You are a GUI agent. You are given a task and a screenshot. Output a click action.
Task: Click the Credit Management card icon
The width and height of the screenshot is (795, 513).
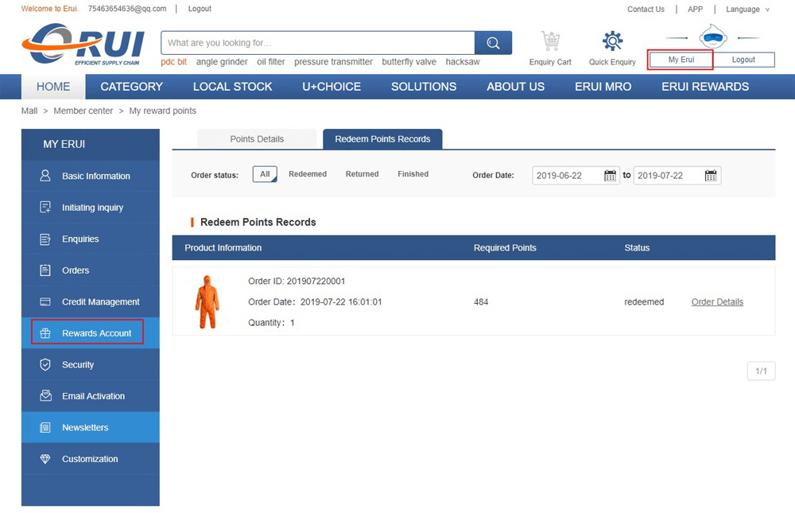tap(45, 301)
